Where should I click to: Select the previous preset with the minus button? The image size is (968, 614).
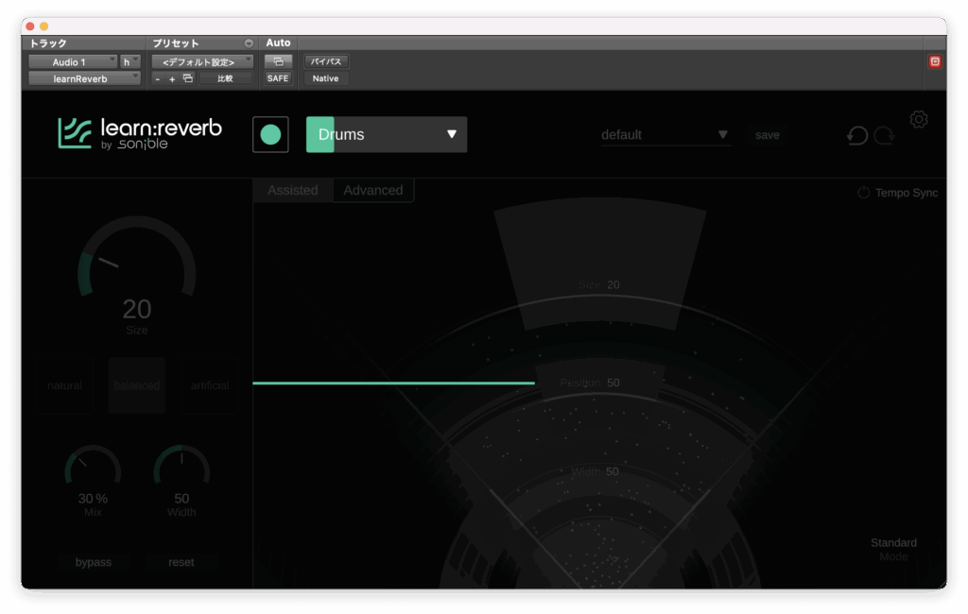tap(158, 79)
